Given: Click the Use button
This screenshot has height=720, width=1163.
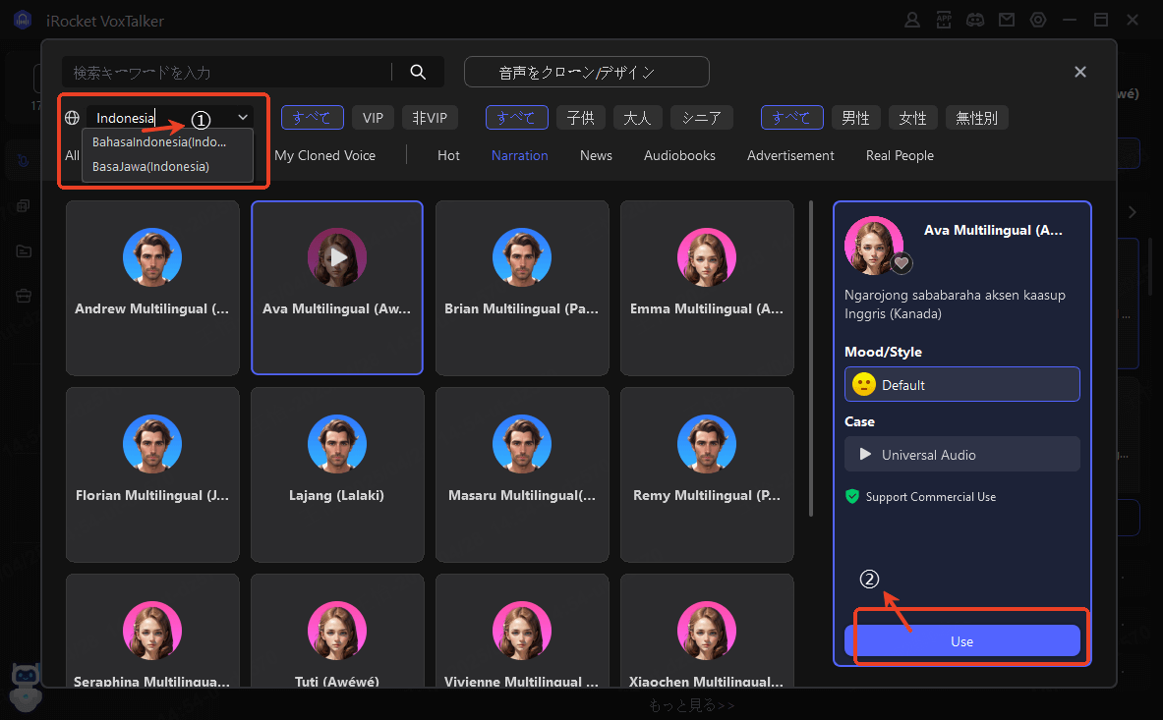Looking at the screenshot, I should pyautogui.click(x=962, y=640).
